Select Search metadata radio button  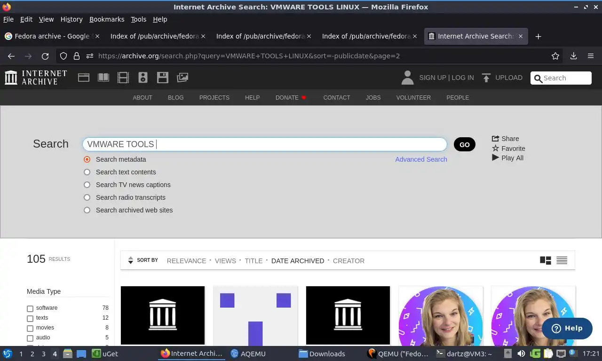coord(87,159)
